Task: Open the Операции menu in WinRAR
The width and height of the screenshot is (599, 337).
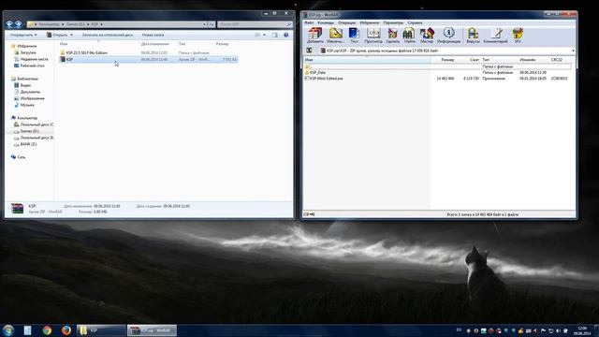Action: point(347,22)
